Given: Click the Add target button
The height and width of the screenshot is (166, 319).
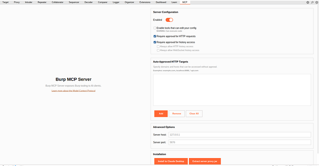Looking at the screenshot, I should click(161, 114).
